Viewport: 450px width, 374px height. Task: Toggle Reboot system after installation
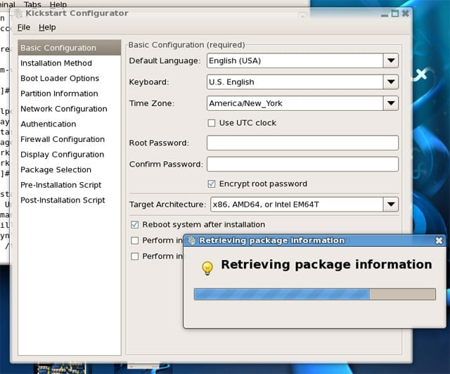pyautogui.click(x=134, y=224)
